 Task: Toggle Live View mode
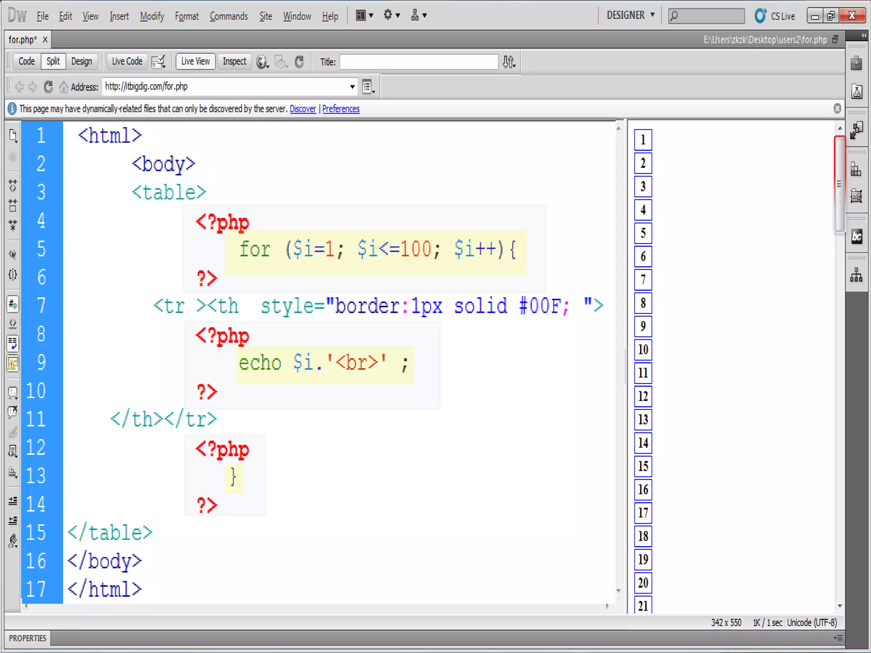pyautogui.click(x=195, y=62)
